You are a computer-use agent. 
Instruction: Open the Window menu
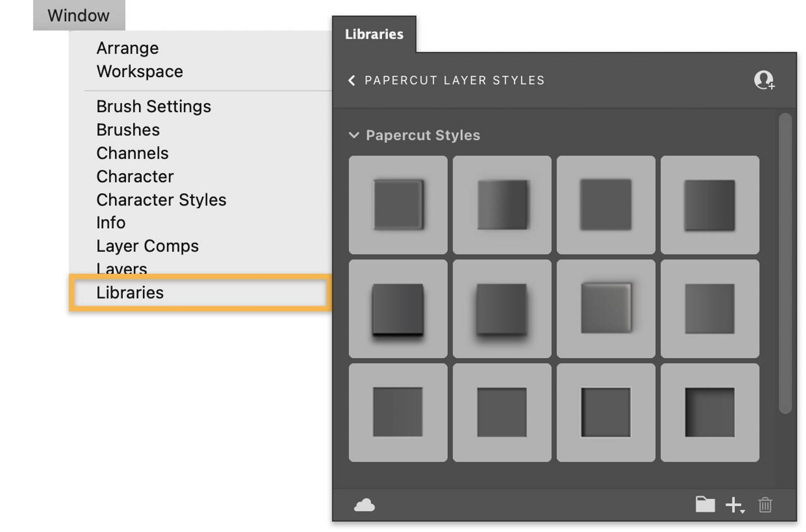tap(78, 15)
